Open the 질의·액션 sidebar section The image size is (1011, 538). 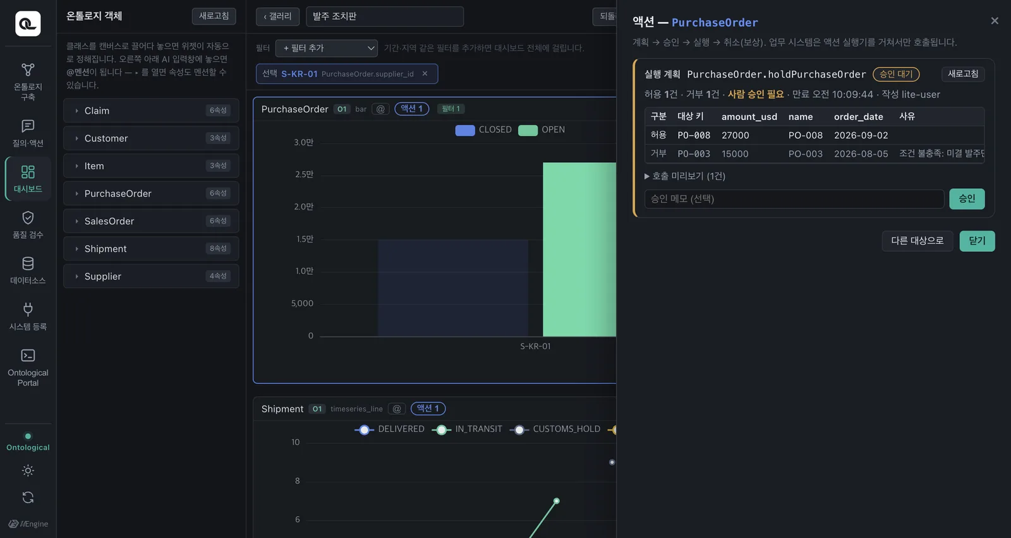coord(28,133)
